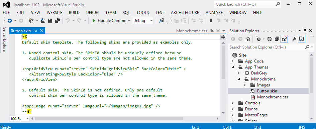Open the editor zoom 100 % dropdown
The height and width of the screenshot is (129, 316).
(27, 119)
